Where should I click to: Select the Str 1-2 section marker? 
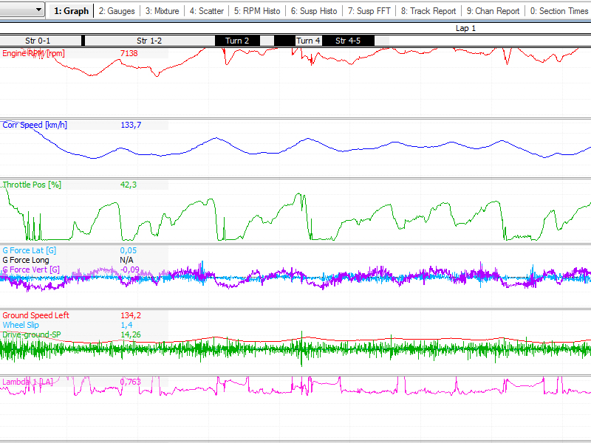(149, 41)
